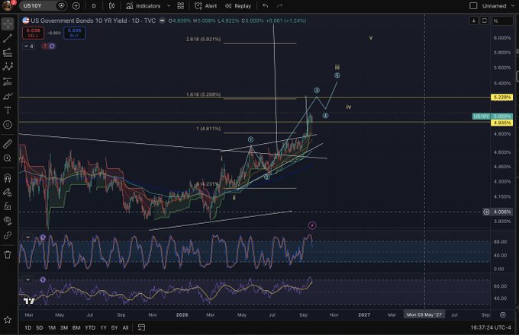Toggle magnet mode in left toolbar
Screen dimensions: 519x335
pos(8,178)
